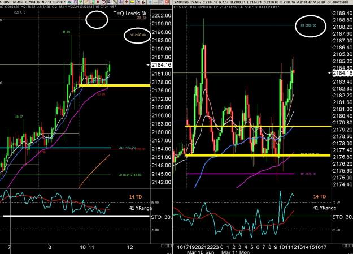Select the diagonal trend line tool
The width and height of the screenshot is (353, 254).
click(x=115, y=2)
